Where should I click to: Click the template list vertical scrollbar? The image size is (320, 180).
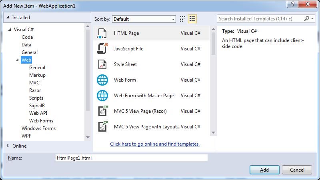(213, 80)
